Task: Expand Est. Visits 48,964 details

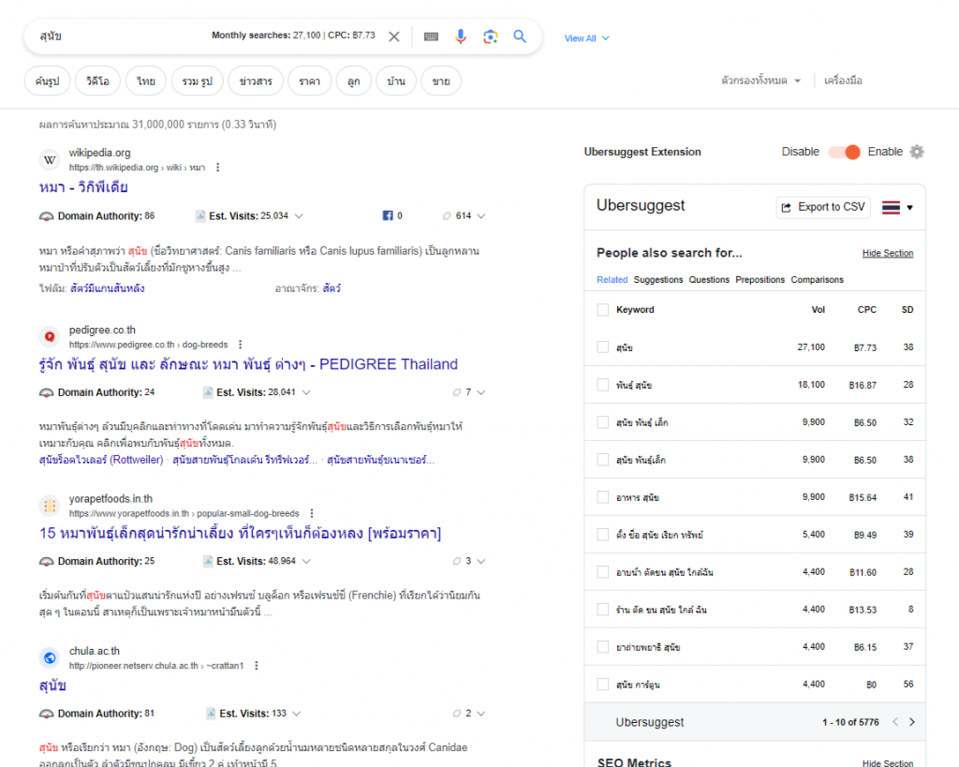Action: coord(306,562)
